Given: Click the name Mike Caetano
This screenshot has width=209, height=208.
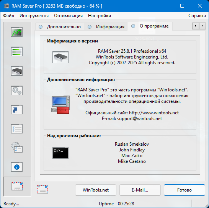Looking at the screenshot, I should (132, 161).
